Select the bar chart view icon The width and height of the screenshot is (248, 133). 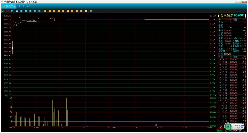coord(3,11)
